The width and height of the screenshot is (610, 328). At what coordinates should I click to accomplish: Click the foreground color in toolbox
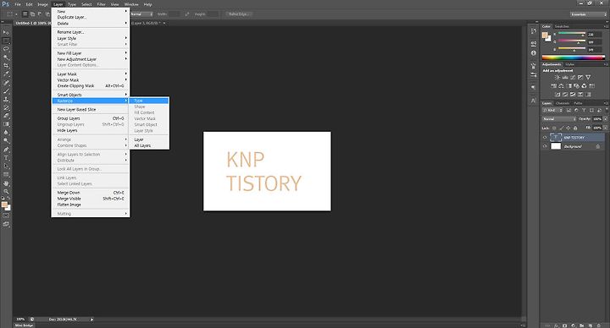(4, 205)
